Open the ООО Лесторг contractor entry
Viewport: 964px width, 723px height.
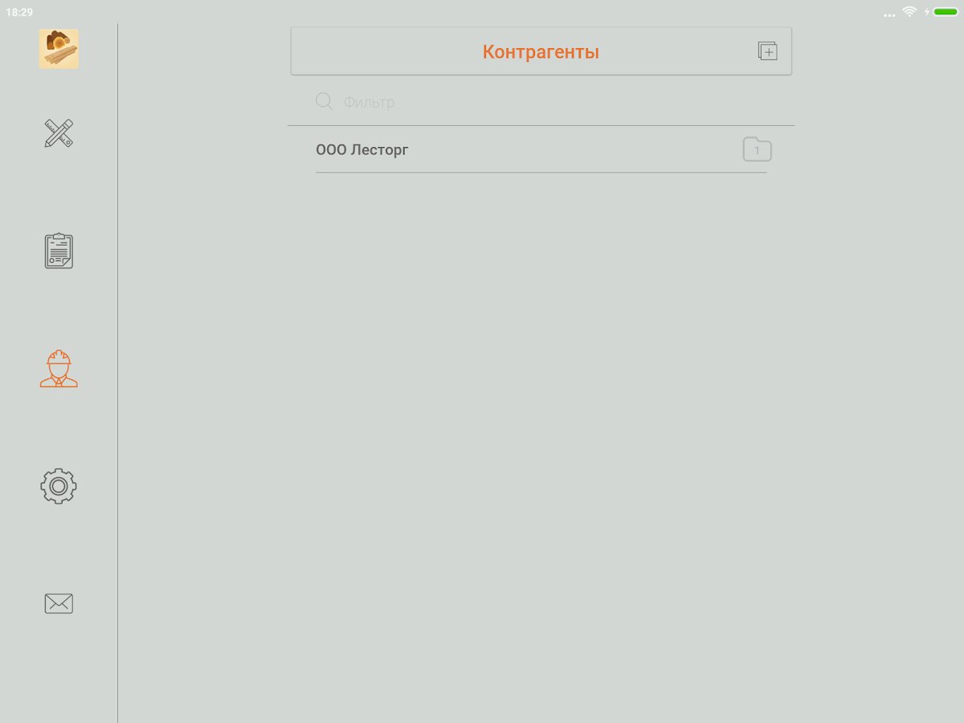(541, 149)
